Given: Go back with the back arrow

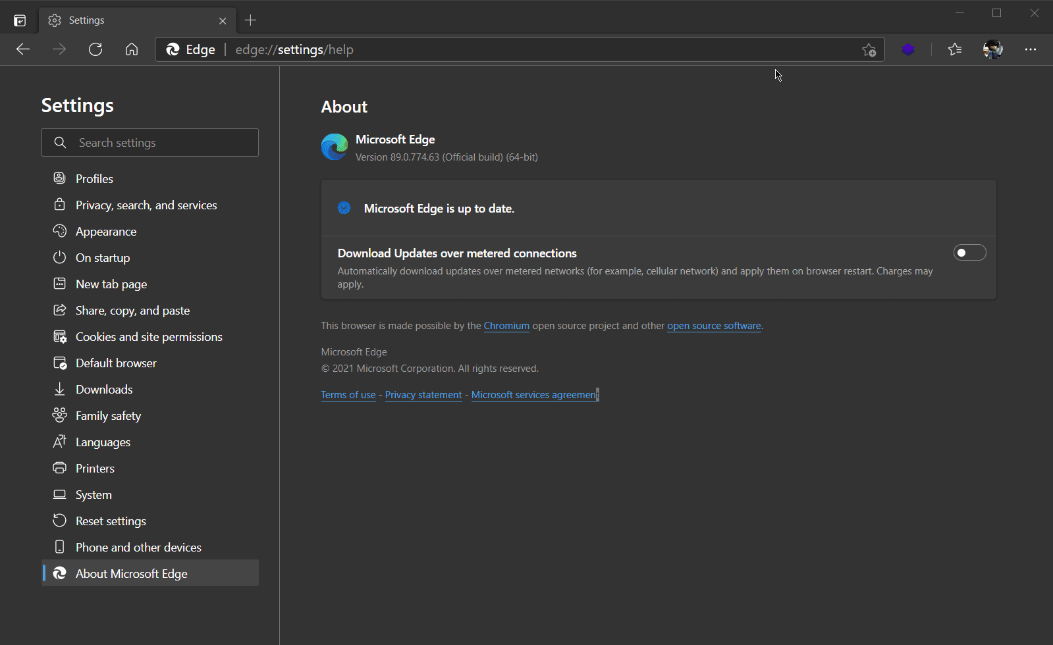Looking at the screenshot, I should click(23, 49).
